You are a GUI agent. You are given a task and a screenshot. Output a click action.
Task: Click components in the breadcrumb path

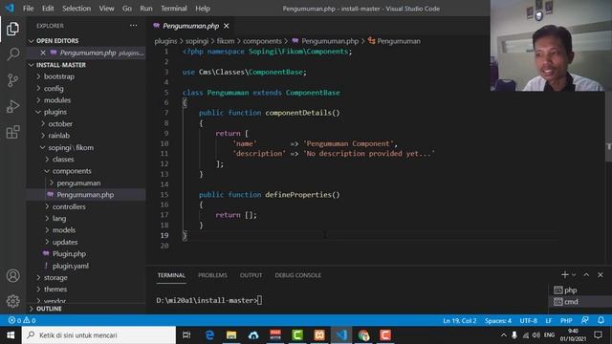pos(262,41)
